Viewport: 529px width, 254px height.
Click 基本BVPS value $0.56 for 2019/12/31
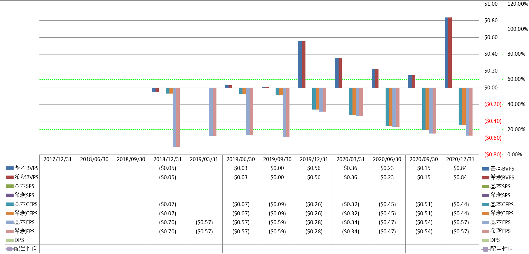coord(314,168)
